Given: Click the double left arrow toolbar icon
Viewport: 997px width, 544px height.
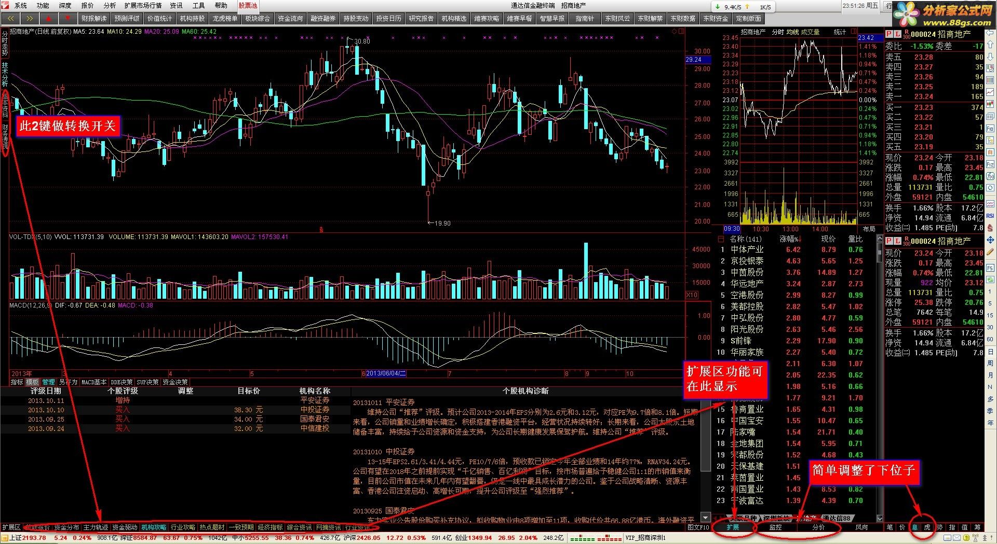Looking at the screenshot, I should (10, 18).
